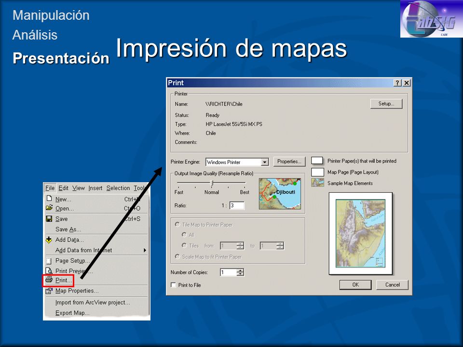Select the All tiles radio button

coord(184,235)
